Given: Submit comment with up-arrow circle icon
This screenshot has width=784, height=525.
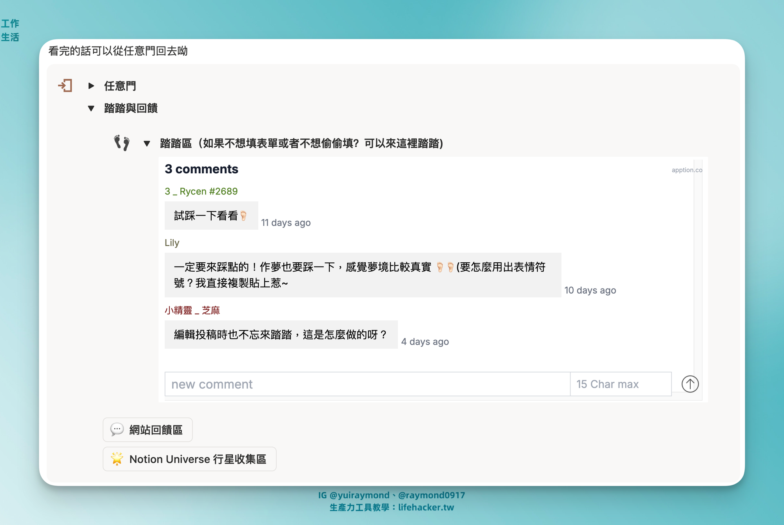Looking at the screenshot, I should (x=690, y=384).
